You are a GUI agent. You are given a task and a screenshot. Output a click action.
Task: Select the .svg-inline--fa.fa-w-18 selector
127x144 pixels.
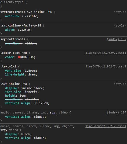pyautogui.click(x=21, y=25)
